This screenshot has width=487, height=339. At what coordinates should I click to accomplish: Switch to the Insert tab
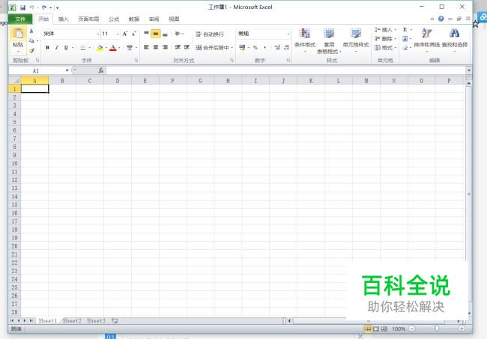[x=63, y=19]
